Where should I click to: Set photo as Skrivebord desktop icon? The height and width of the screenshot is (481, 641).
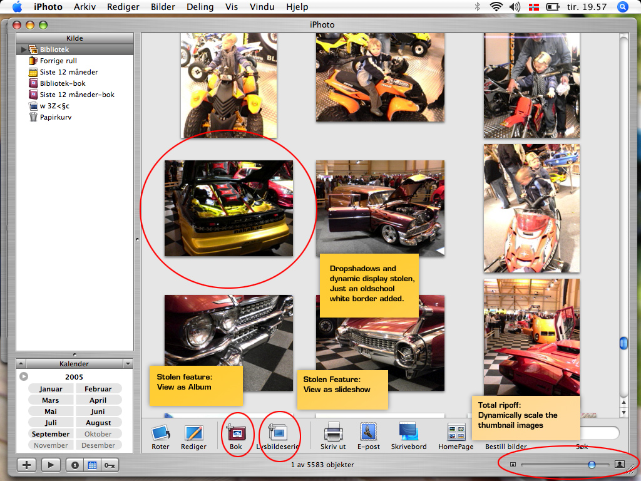click(408, 432)
